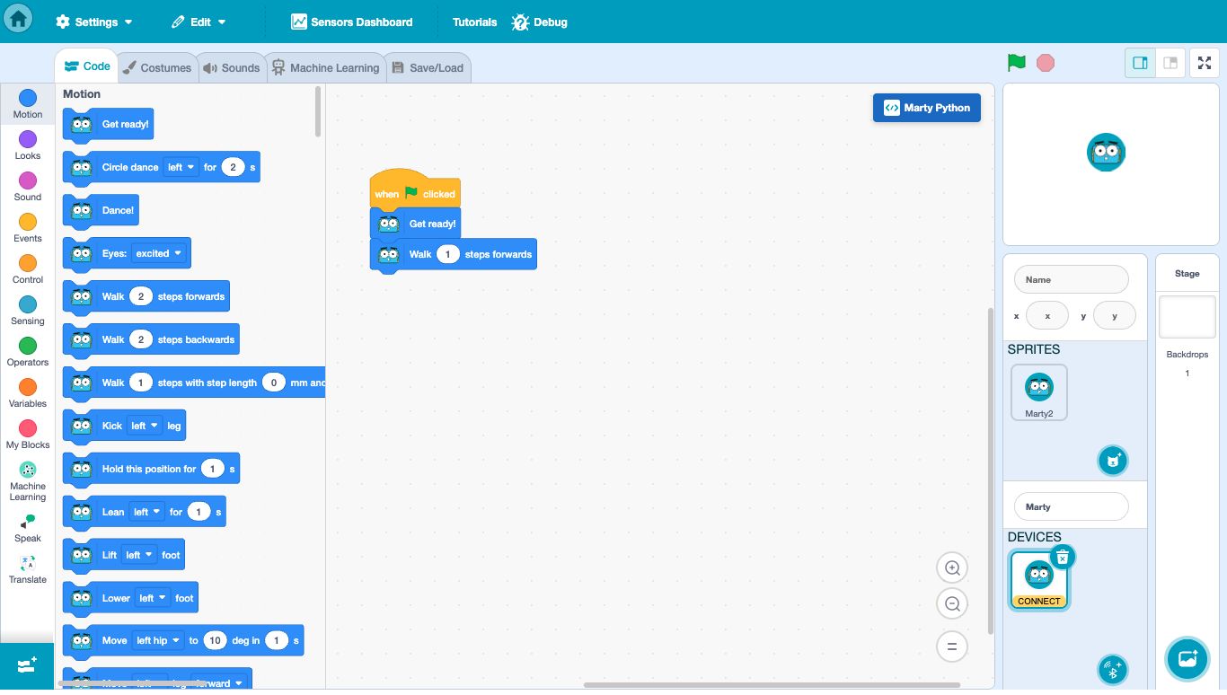The image size is (1227, 695).
Task: Select Machine Learning category in block sidebar
Action: pyautogui.click(x=28, y=480)
